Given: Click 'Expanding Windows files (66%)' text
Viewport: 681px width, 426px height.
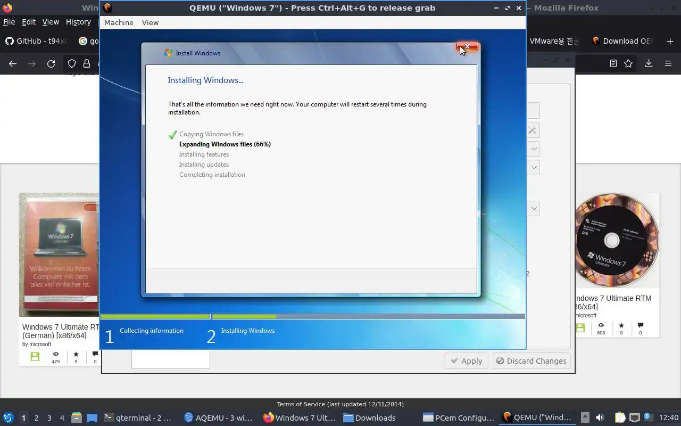Looking at the screenshot, I should 225,144.
